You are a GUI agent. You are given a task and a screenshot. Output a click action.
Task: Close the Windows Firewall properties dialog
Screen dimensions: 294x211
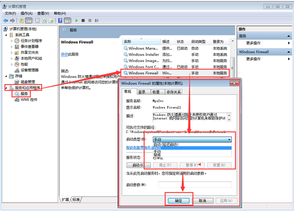[x=234, y=83]
